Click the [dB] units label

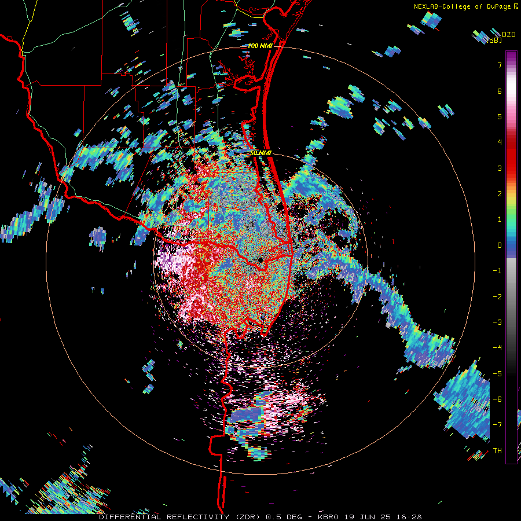(494, 40)
